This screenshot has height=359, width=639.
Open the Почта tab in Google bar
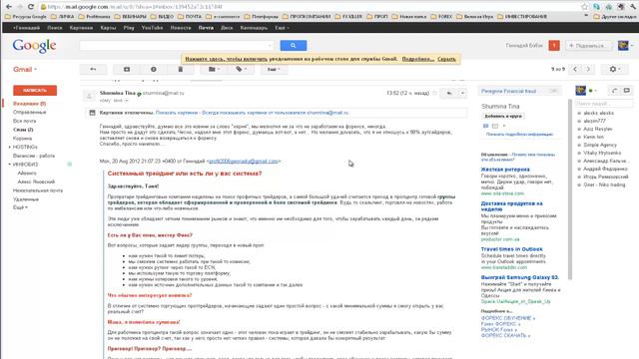pyautogui.click(x=206, y=28)
